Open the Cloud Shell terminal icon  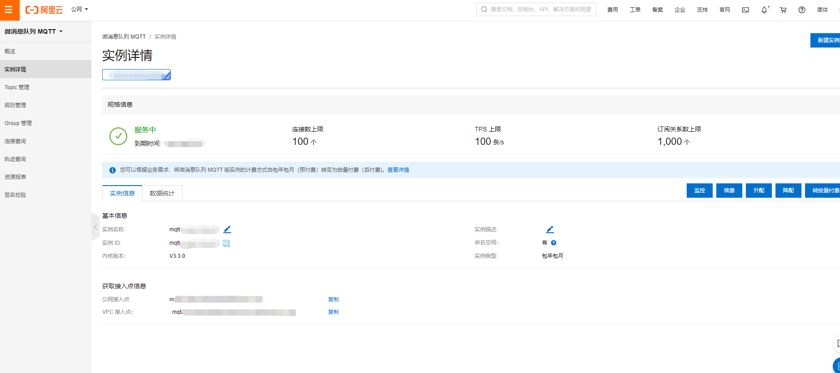coord(745,10)
